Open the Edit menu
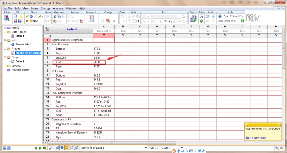Viewport: 287px width, 153px height. [17, 8]
